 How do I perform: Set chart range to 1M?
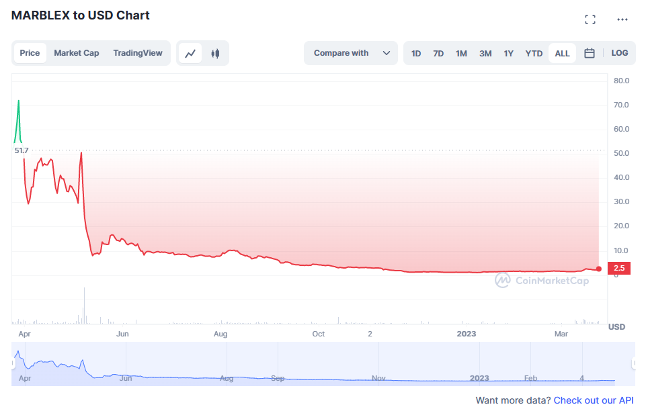pos(461,54)
